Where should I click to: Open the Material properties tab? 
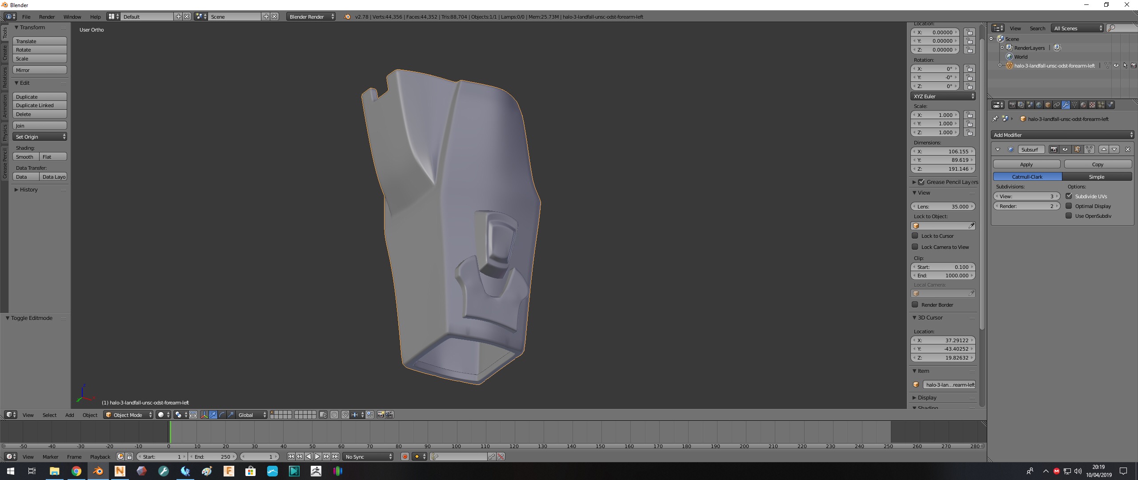point(1083,105)
